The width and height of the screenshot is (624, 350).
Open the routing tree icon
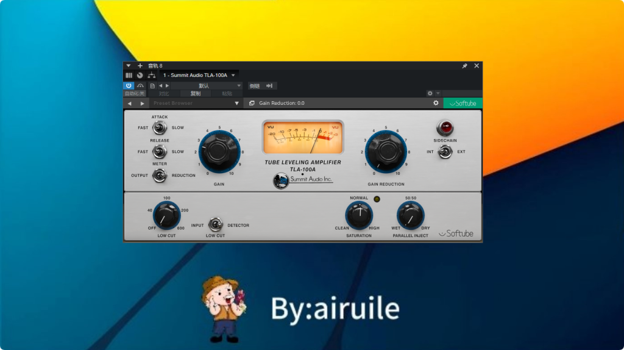tap(152, 75)
